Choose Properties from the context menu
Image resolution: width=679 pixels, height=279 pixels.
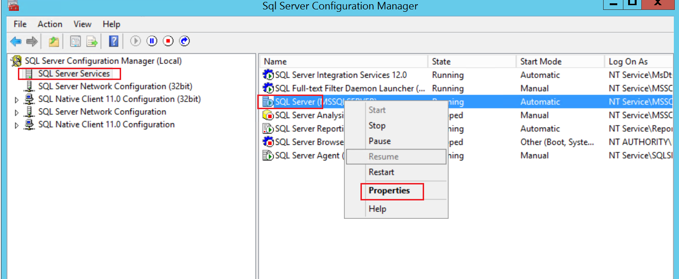click(x=389, y=191)
